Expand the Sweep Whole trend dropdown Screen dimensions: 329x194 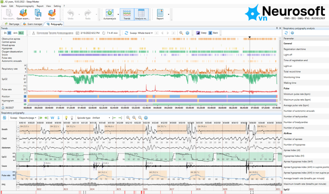tap(141, 33)
